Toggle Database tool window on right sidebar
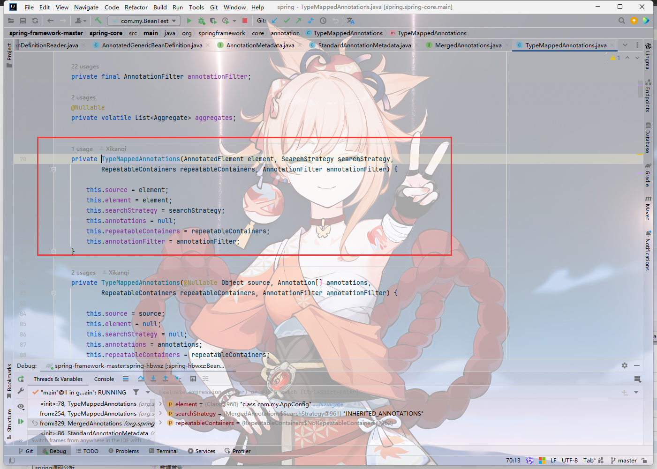Screen dimensions: 657x469 pos(648,137)
